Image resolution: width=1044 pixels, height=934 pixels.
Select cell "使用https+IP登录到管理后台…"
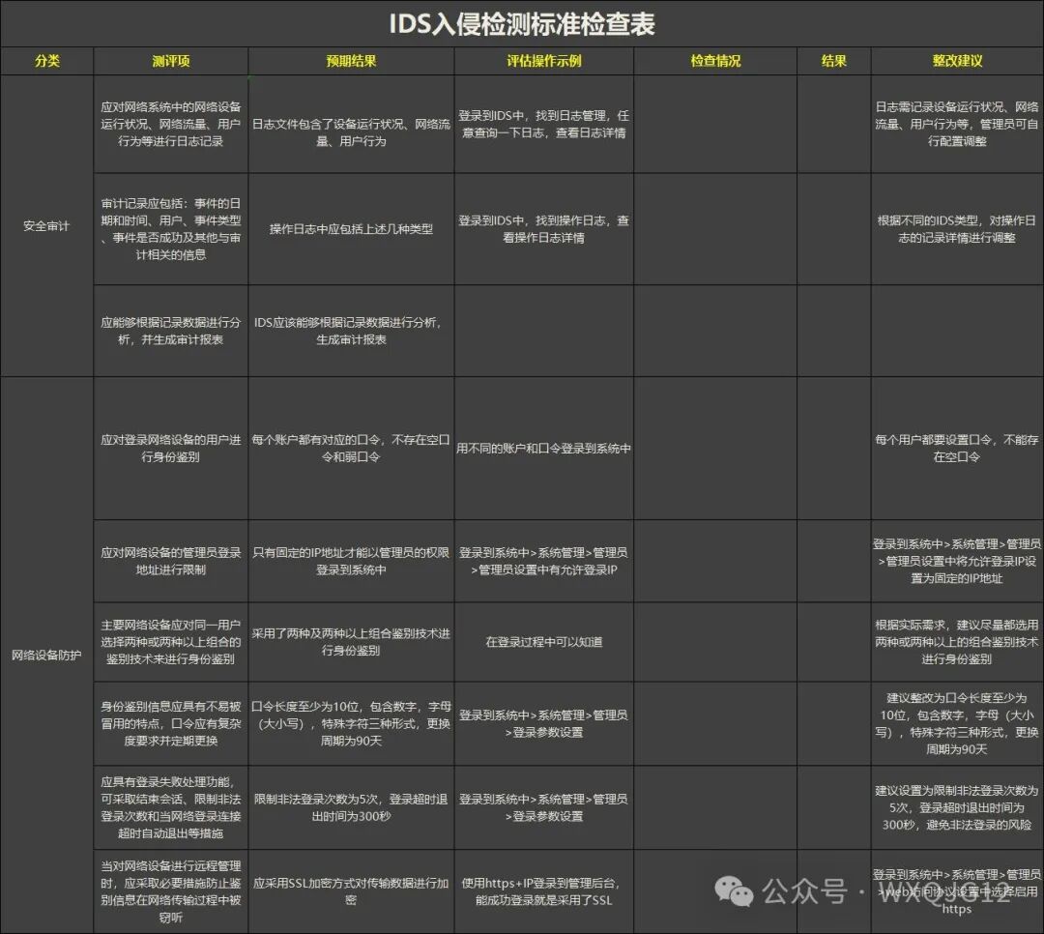pos(544,891)
